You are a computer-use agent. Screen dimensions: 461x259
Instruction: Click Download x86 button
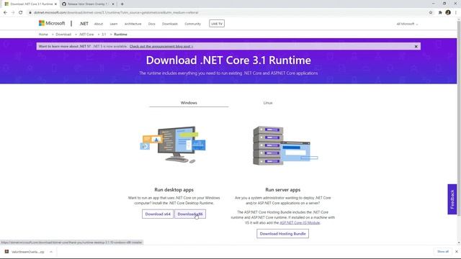coord(190,214)
